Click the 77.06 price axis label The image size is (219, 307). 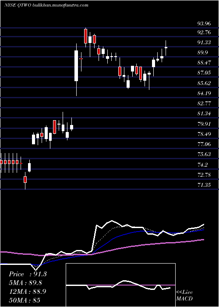pos(204,144)
